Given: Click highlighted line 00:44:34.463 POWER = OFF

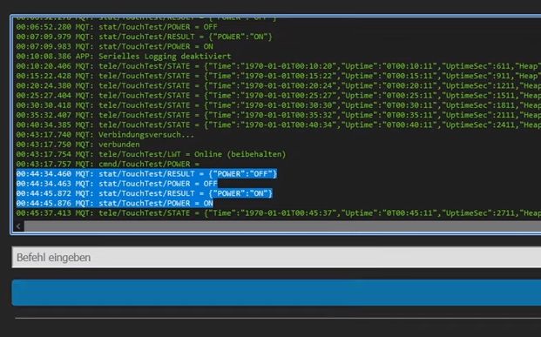Looking at the screenshot, I should 117,184.
